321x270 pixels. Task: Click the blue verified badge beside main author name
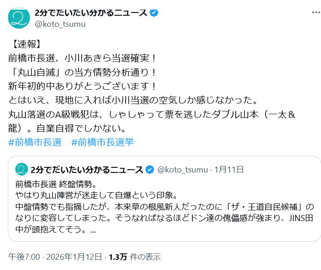pyautogui.click(x=155, y=12)
